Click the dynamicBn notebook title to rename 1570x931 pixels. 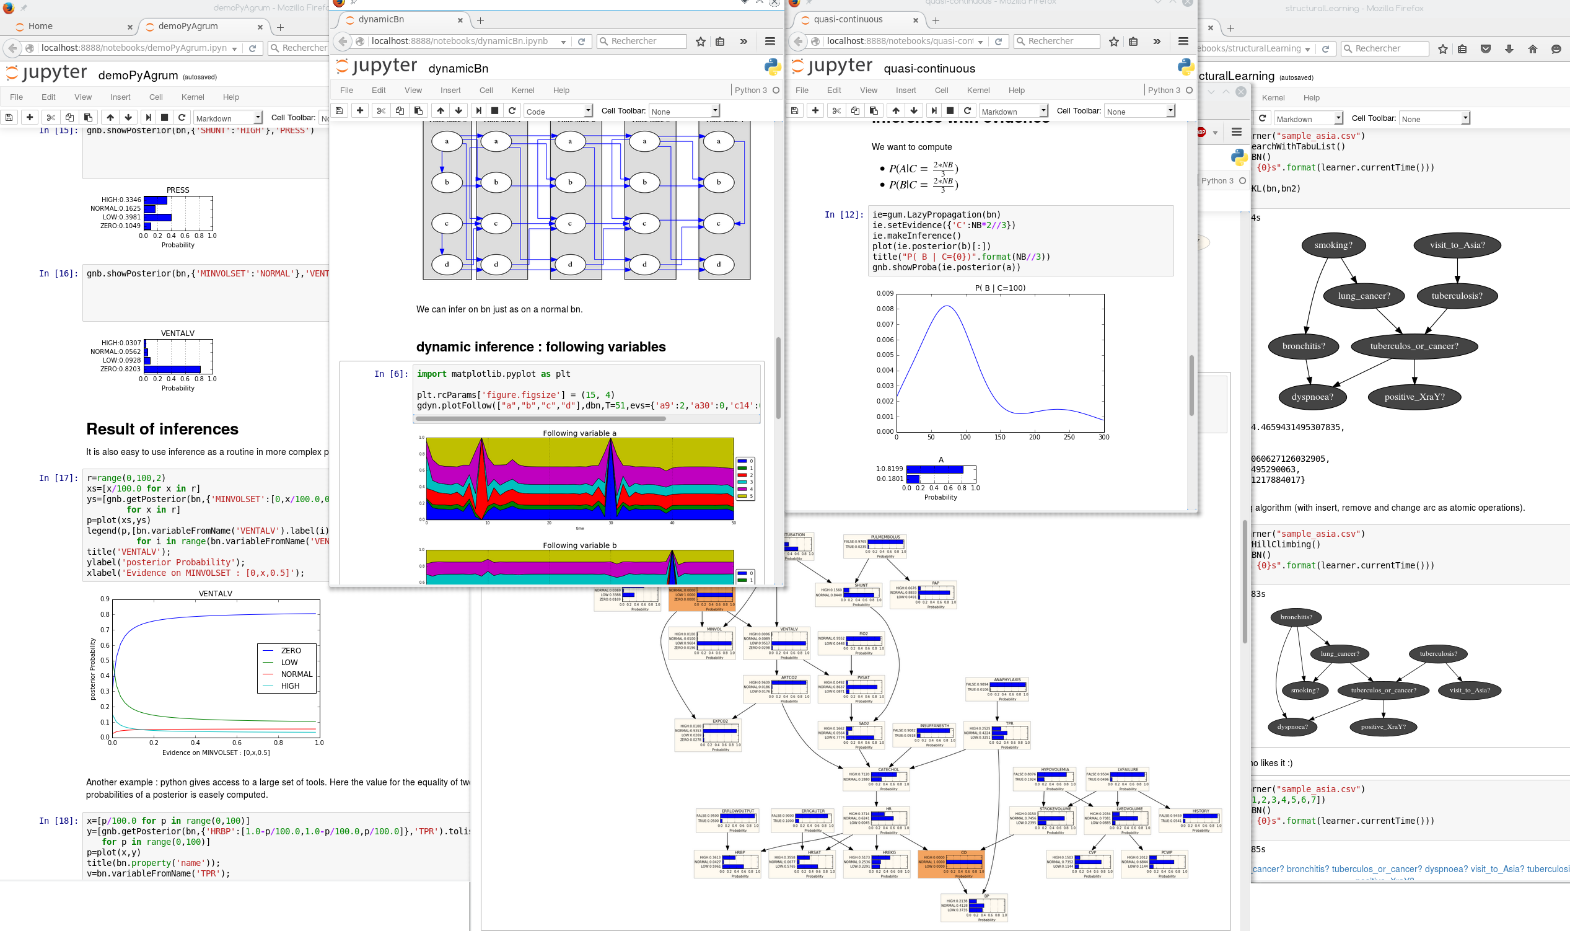coord(458,69)
